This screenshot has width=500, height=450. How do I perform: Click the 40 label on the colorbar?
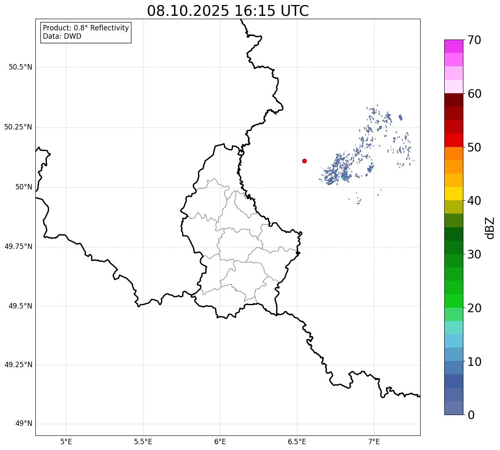(x=475, y=201)
